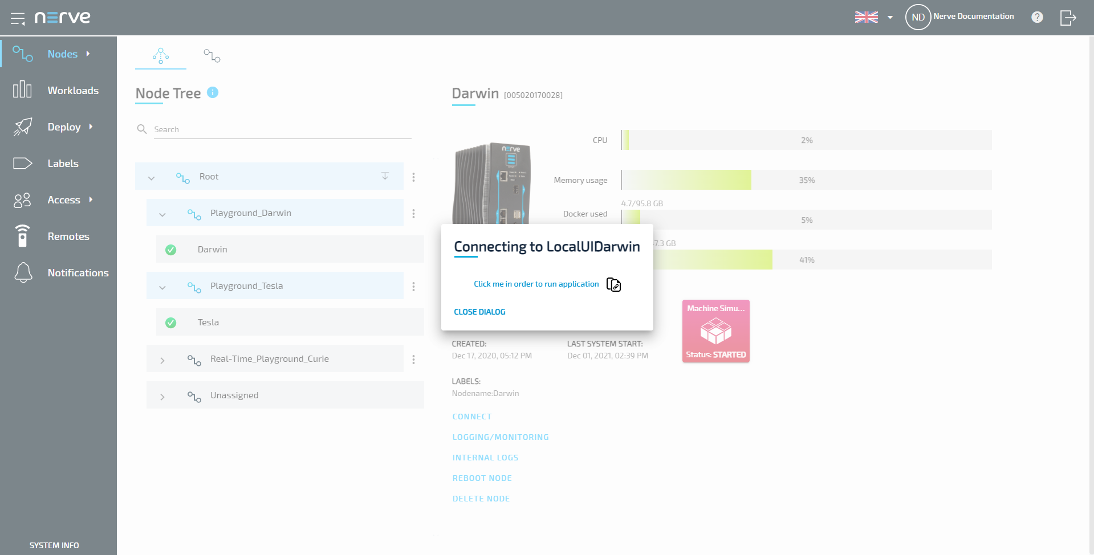Click the copy link icon in dialog
The width and height of the screenshot is (1094, 555).
point(613,284)
